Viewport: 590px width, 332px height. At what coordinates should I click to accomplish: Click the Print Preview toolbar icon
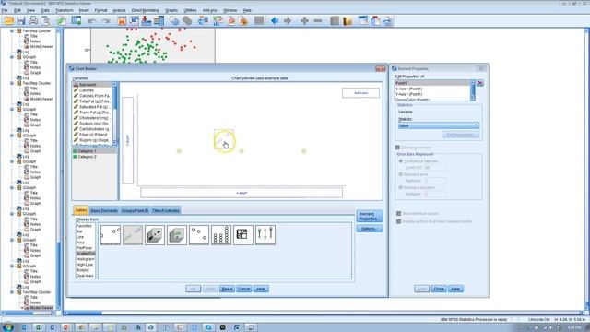click(x=46, y=20)
